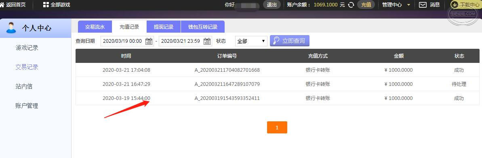Click the 订单编号 column header
This screenshot has height=158, width=482.
[x=227, y=56]
